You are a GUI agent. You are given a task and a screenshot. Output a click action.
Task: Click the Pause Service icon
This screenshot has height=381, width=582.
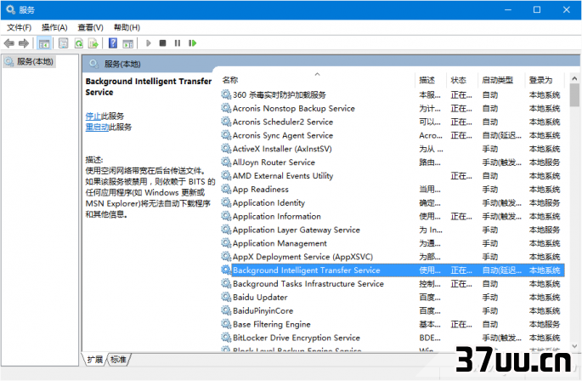coord(178,43)
